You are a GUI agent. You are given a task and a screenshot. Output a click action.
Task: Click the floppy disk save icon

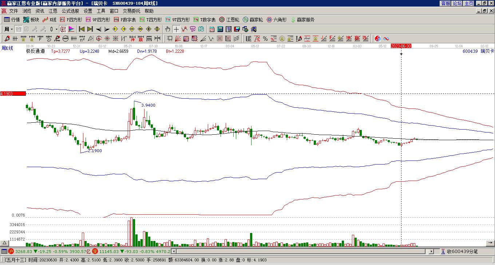pos(237,29)
